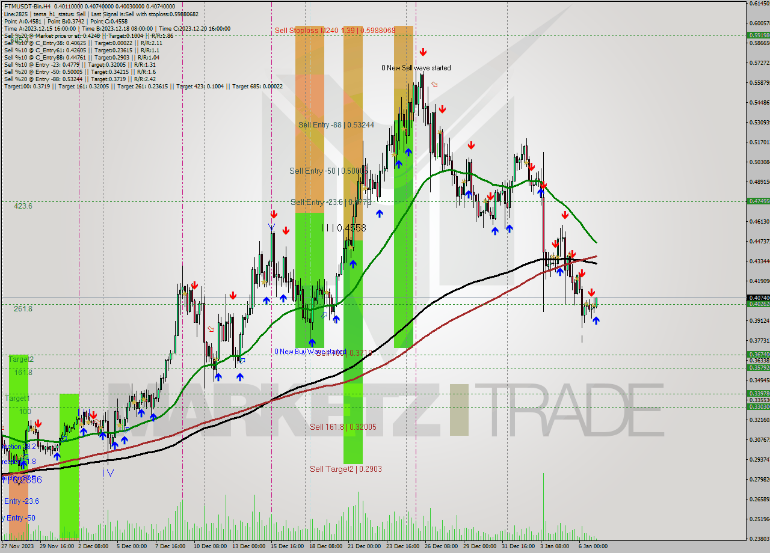
Task: Click the '26 Dec 08:00' date on the time axis
Action: pos(441,546)
